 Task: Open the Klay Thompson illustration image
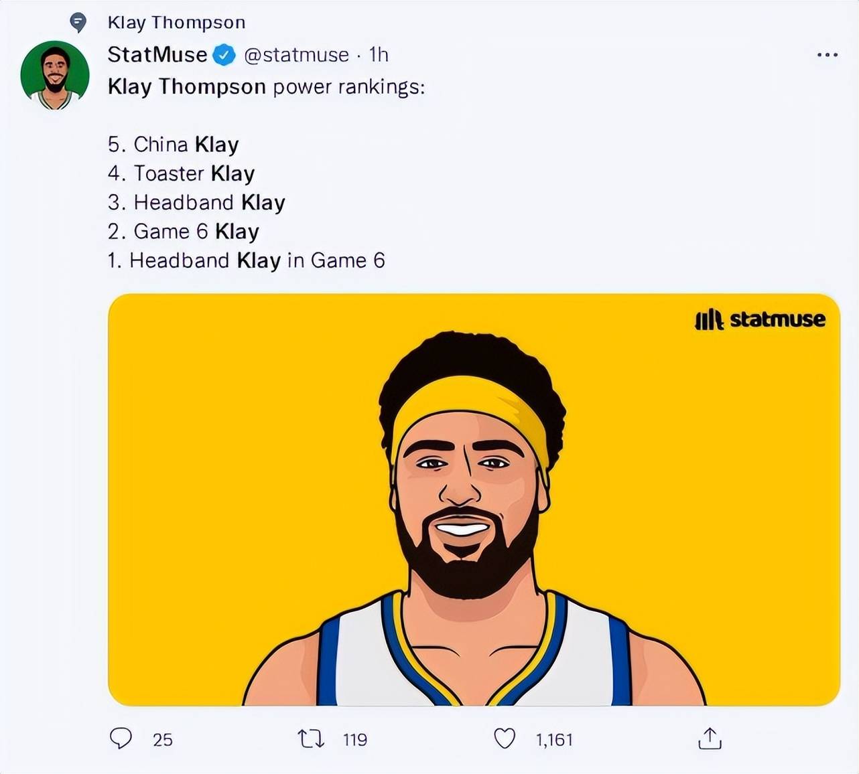pos(474,499)
